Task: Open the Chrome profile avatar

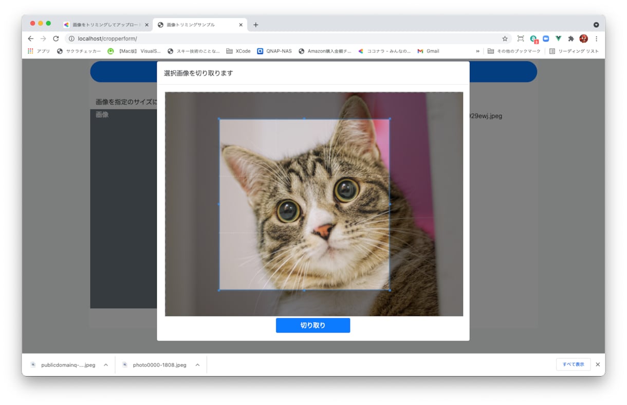Action: [x=583, y=39]
